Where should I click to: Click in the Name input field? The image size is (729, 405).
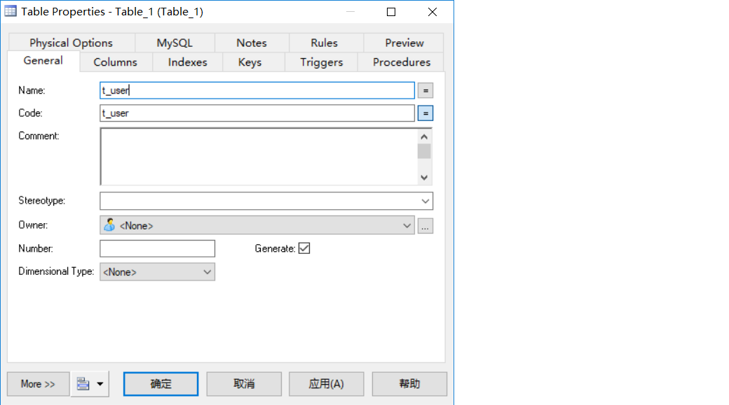click(x=257, y=90)
